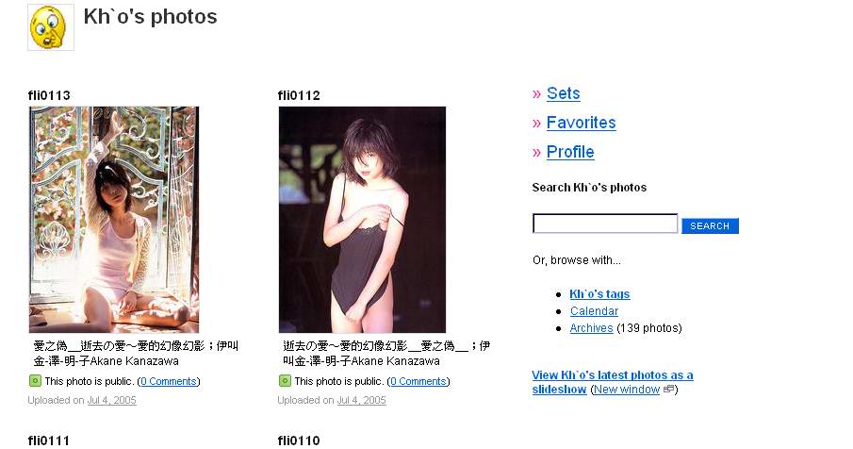Go to Kh`o's Profile
Image resolution: width=853 pixels, height=449 pixels.
[570, 153]
